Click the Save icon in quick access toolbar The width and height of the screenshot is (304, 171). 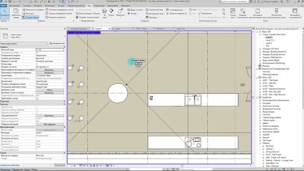click(x=9, y=1)
